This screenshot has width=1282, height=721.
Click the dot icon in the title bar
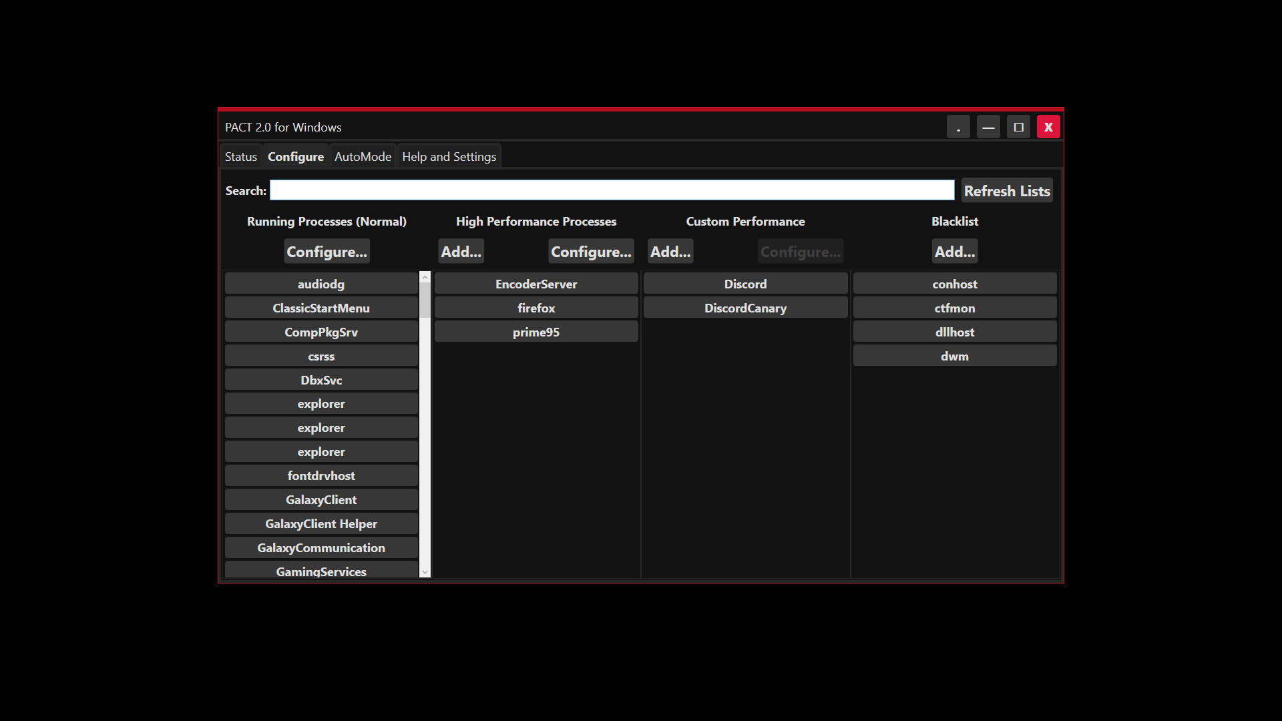click(x=959, y=126)
